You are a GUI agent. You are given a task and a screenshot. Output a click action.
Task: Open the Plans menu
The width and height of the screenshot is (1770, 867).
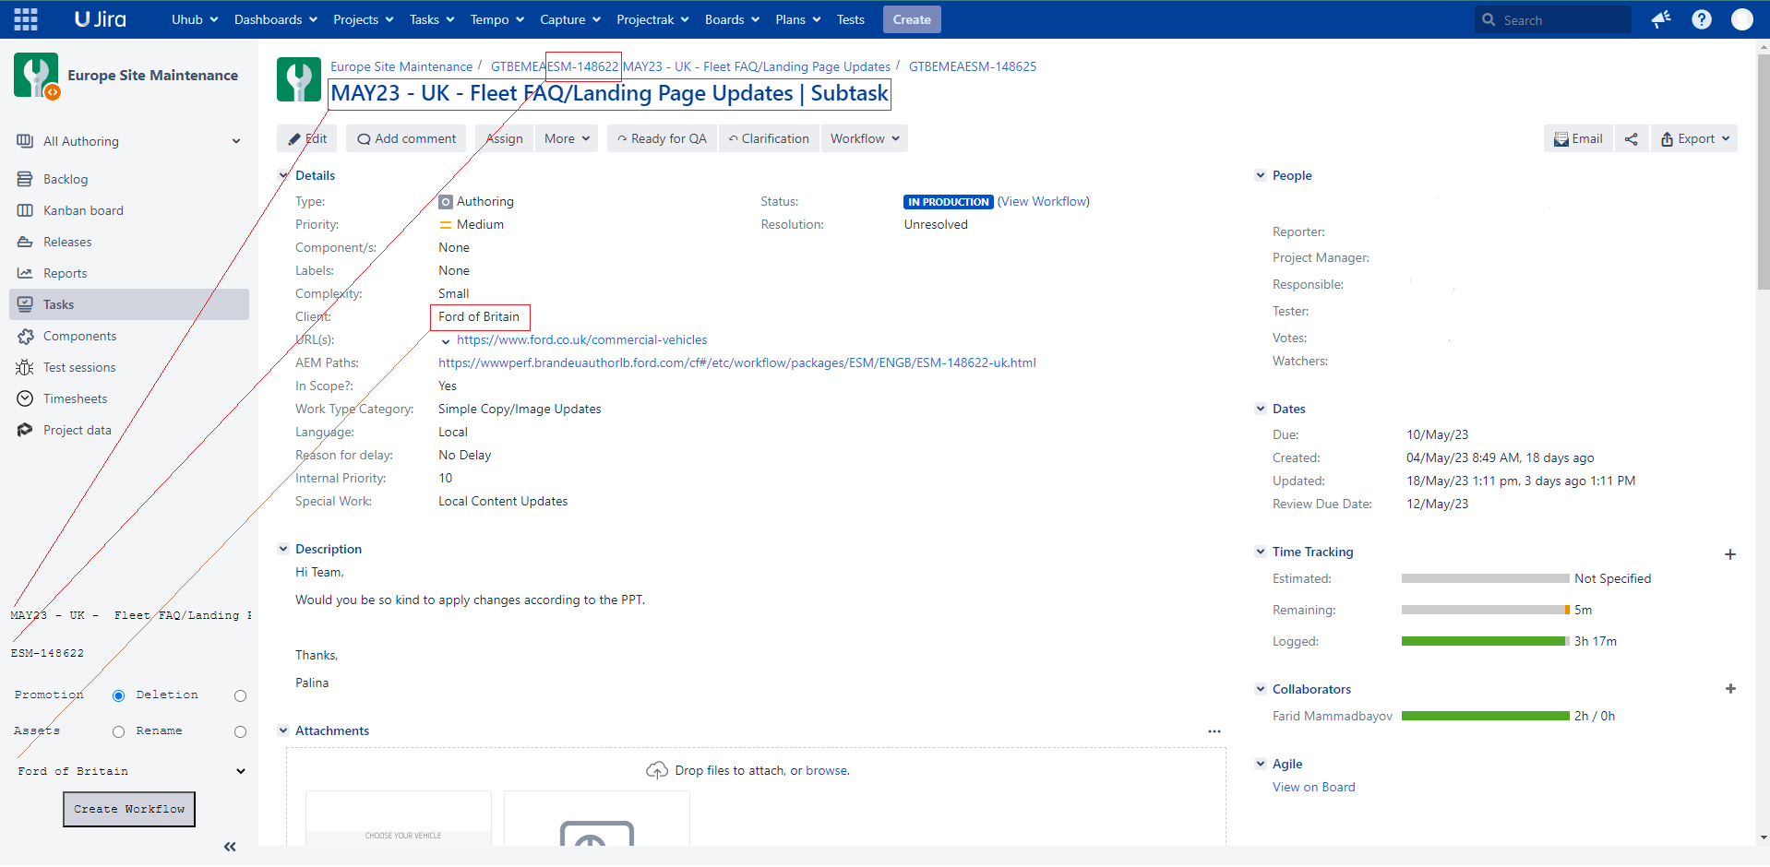click(x=797, y=19)
